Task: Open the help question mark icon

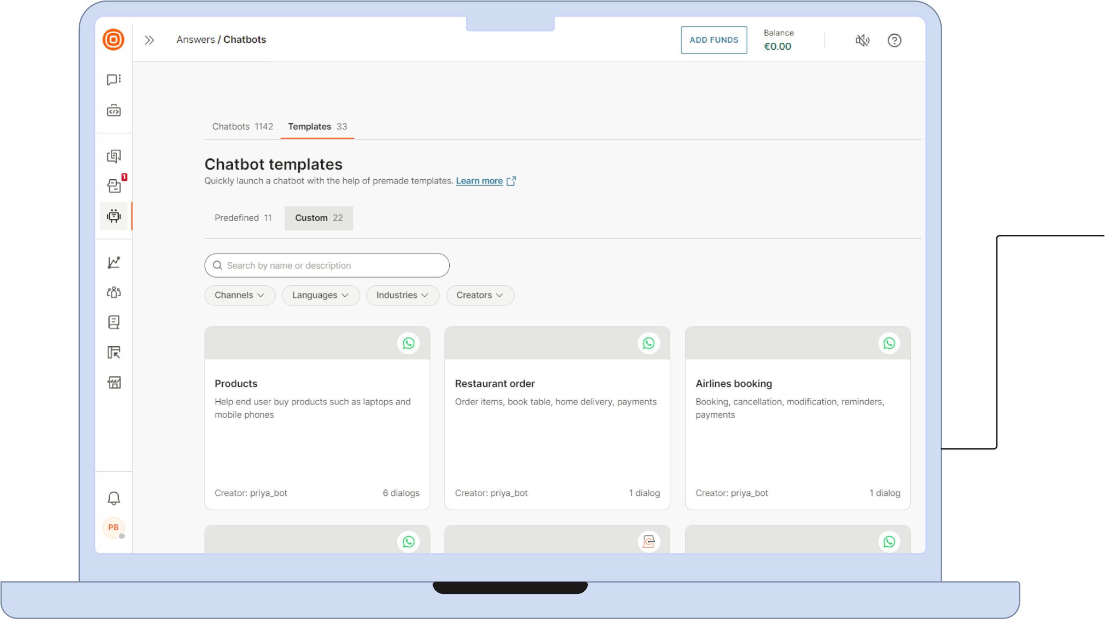Action: coord(894,40)
